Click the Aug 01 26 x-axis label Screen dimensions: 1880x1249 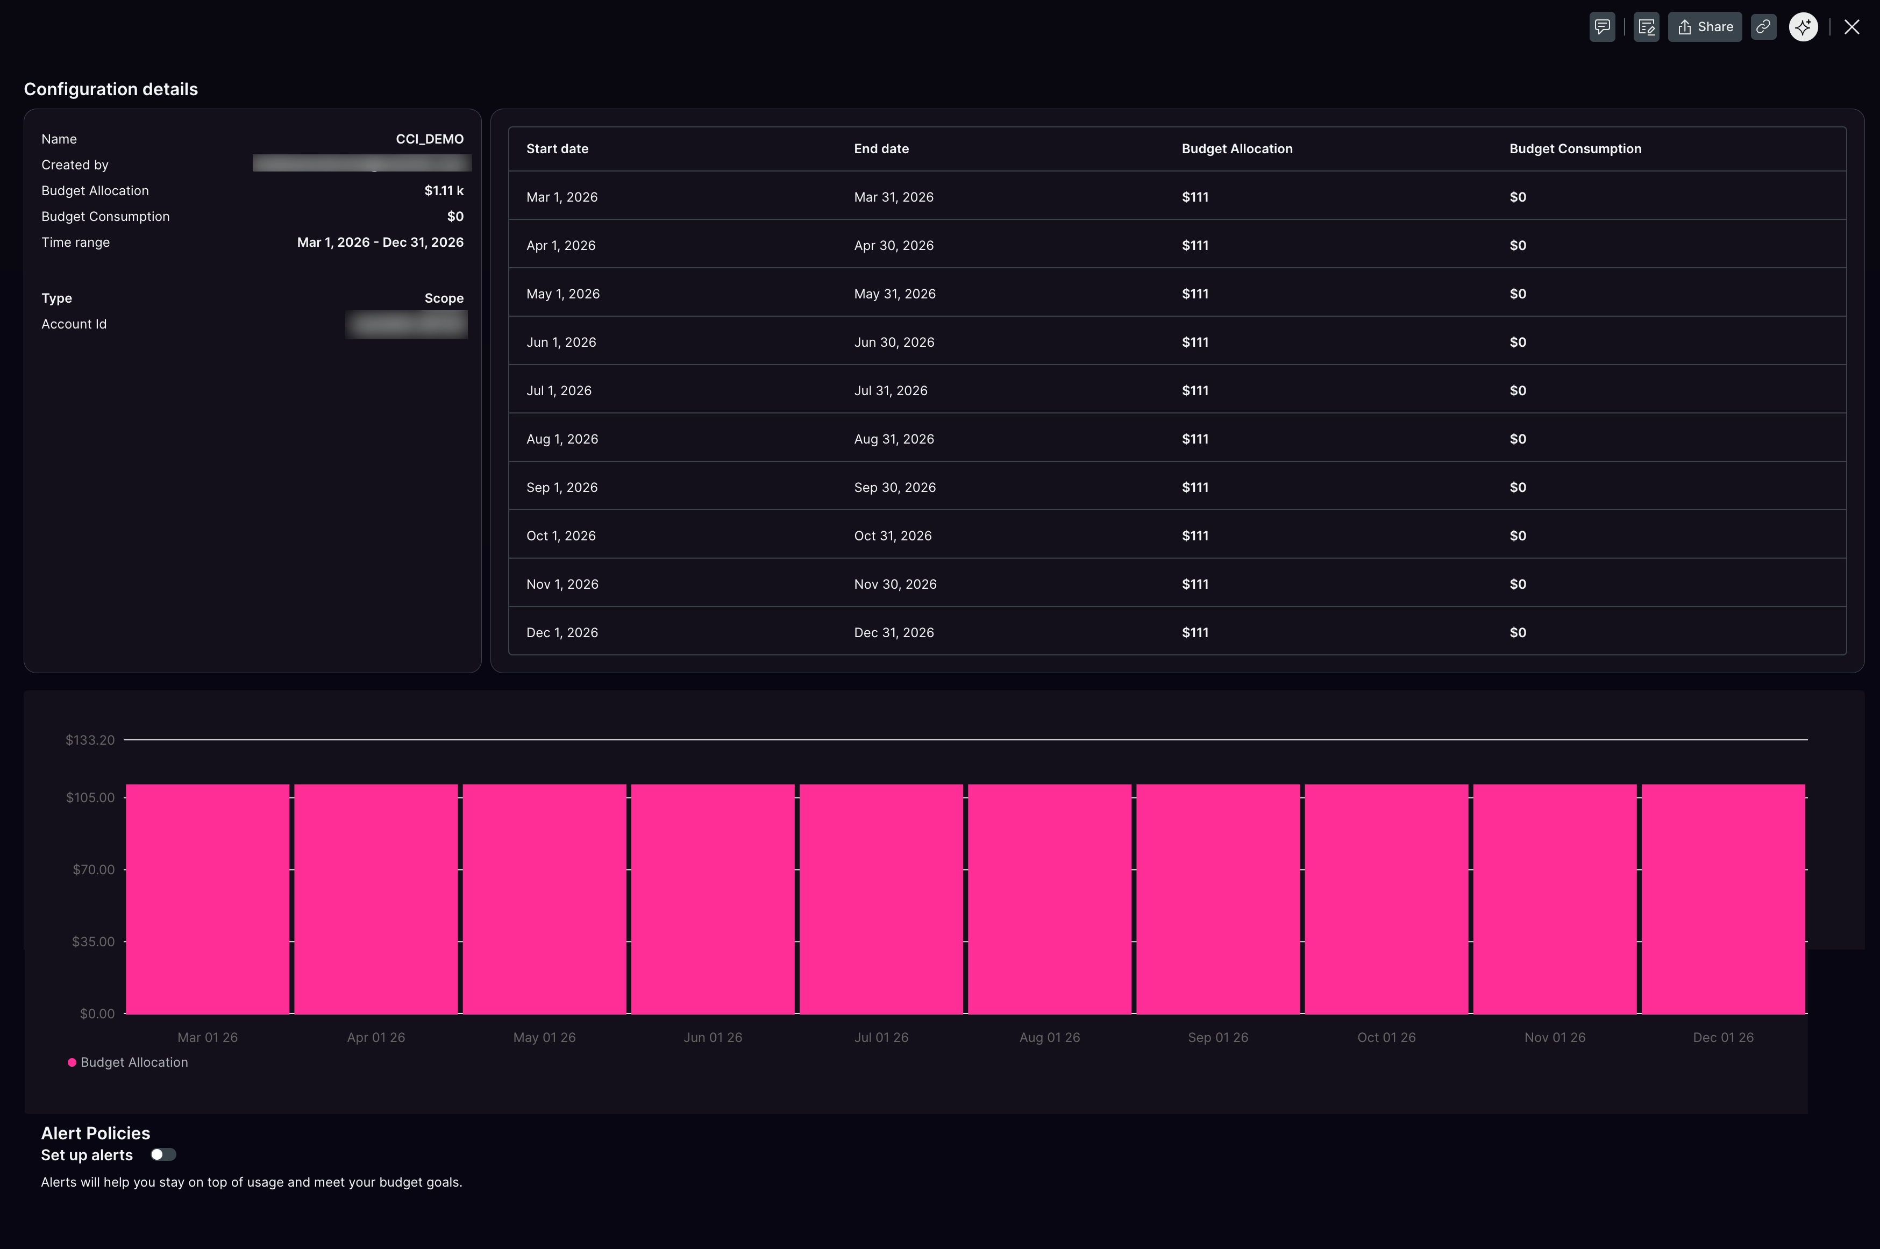click(x=1049, y=1037)
